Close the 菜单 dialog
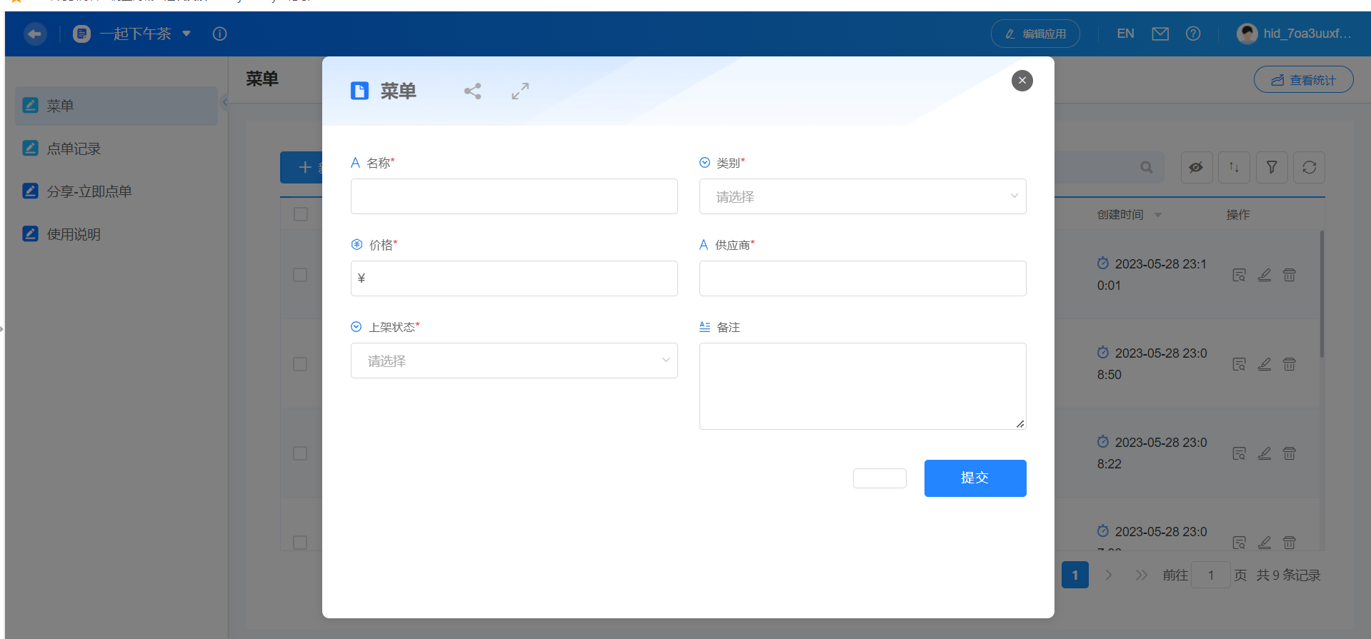Image resolution: width=1371 pixels, height=639 pixels. click(1022, 81)
